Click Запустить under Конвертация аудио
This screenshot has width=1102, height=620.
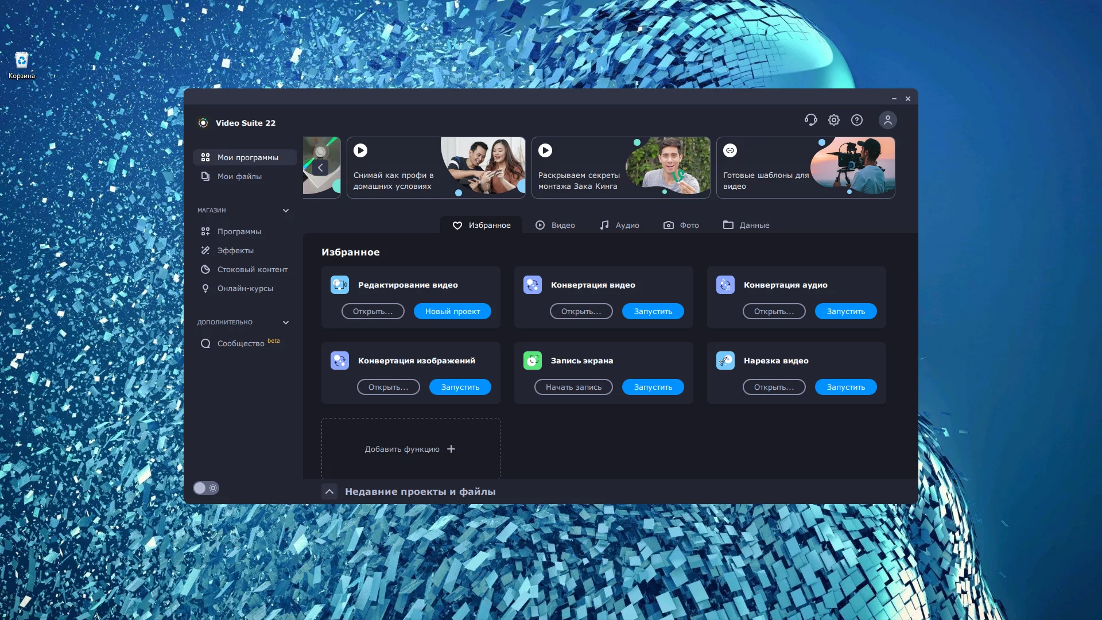coord(846,311)
